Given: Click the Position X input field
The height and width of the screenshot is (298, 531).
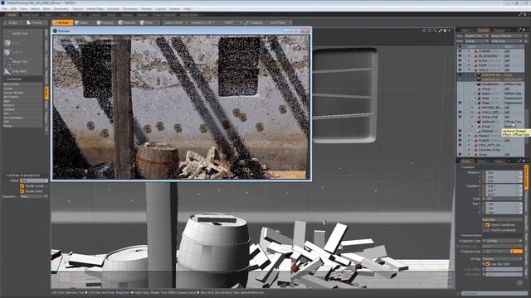Looking at the screenshot, I should [x=504, y=173].
